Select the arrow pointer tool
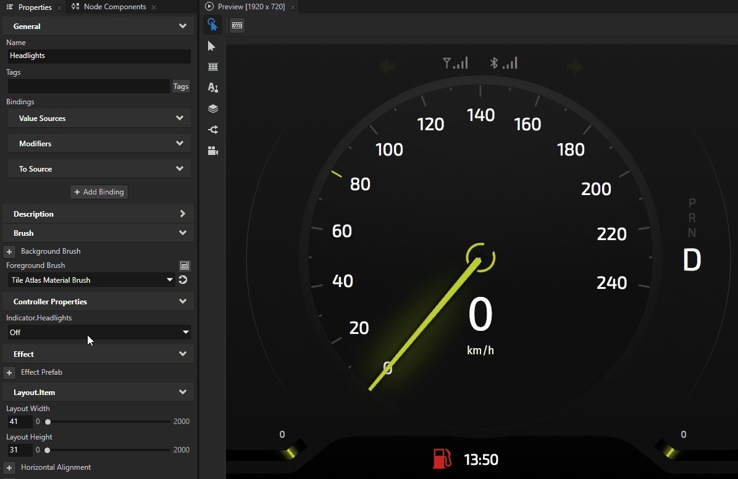Image resolution: width=738 pixels, height=479 pixels. click(x=212, y=46)
